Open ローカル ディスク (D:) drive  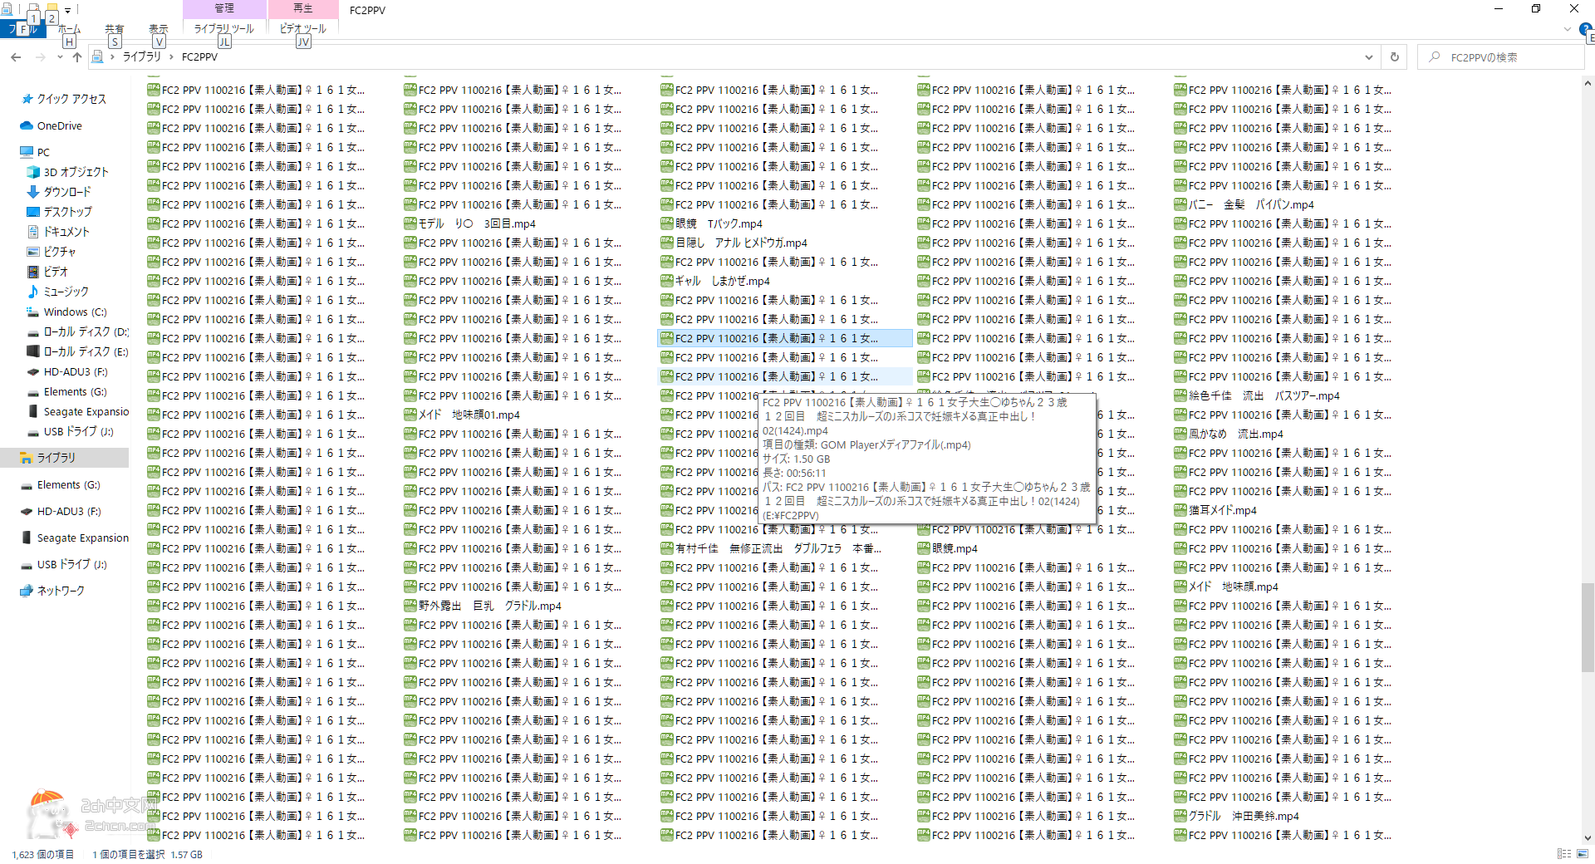[77, 332]
